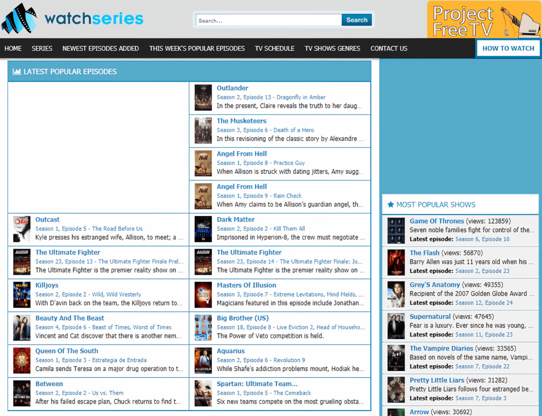Click the bar chart icon beside Latest Popular Episodes
The image size is (542, 416).
[17, 72]
